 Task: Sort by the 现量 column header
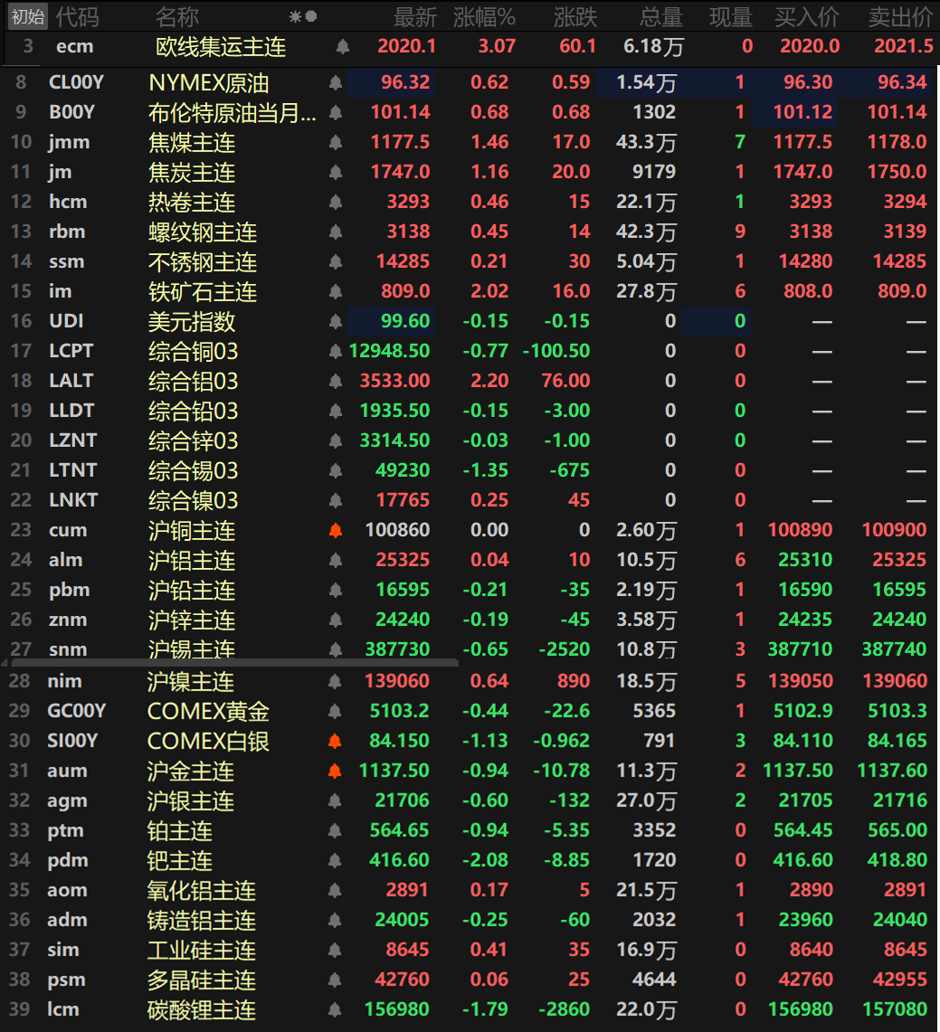[731, 17]
